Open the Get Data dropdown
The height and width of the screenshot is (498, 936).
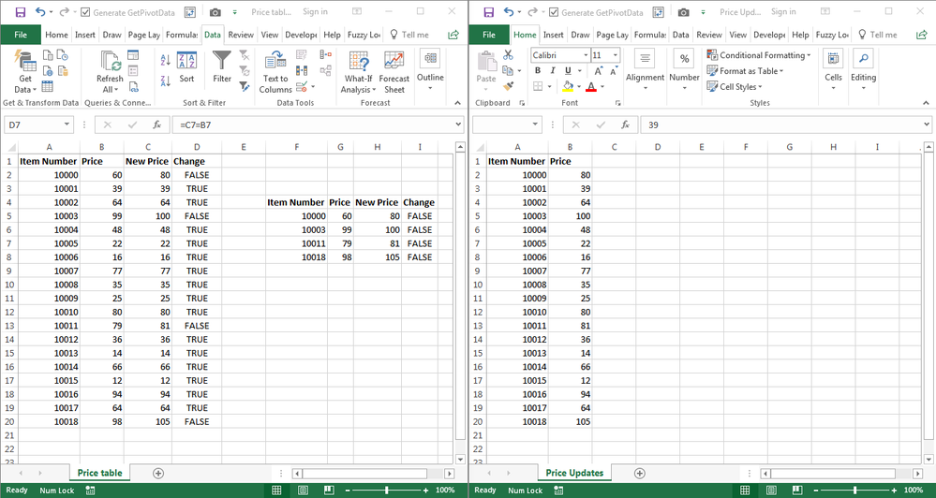pos(24,84)
